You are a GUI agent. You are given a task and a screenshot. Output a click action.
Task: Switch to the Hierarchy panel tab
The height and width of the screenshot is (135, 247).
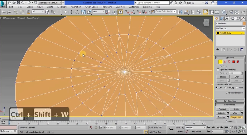pos(227,19)
